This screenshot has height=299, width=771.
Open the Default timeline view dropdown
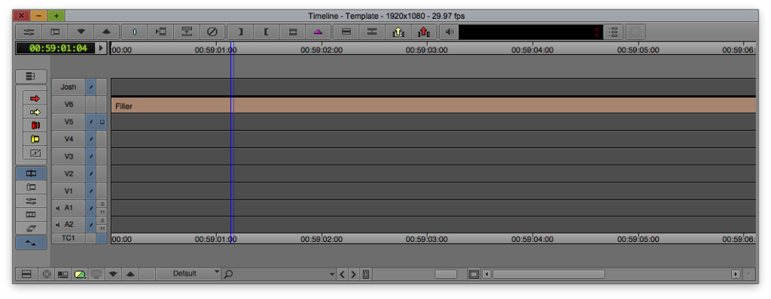pos(189,273)
